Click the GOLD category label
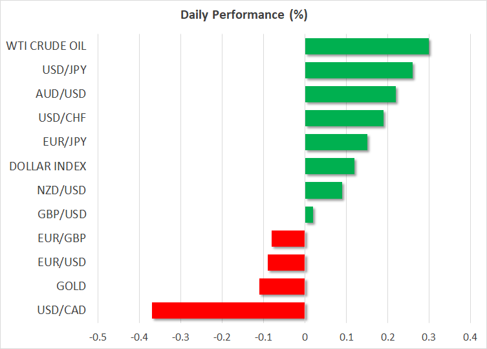This screenshot has height=349, width=487. click(72, 286)
